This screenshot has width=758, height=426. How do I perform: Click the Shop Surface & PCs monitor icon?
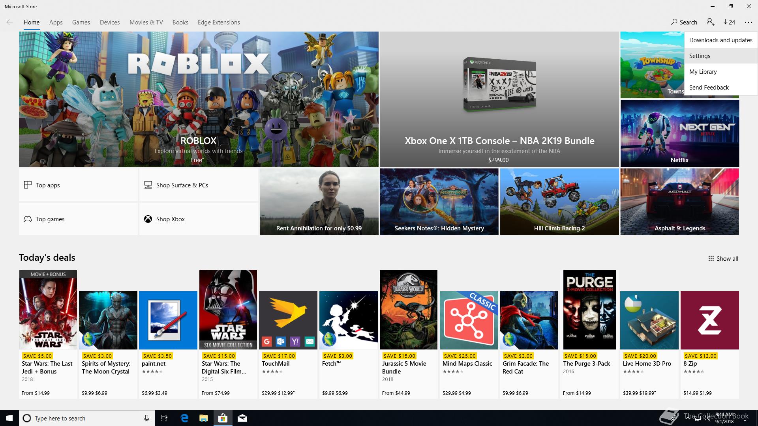tap(148, 185)
